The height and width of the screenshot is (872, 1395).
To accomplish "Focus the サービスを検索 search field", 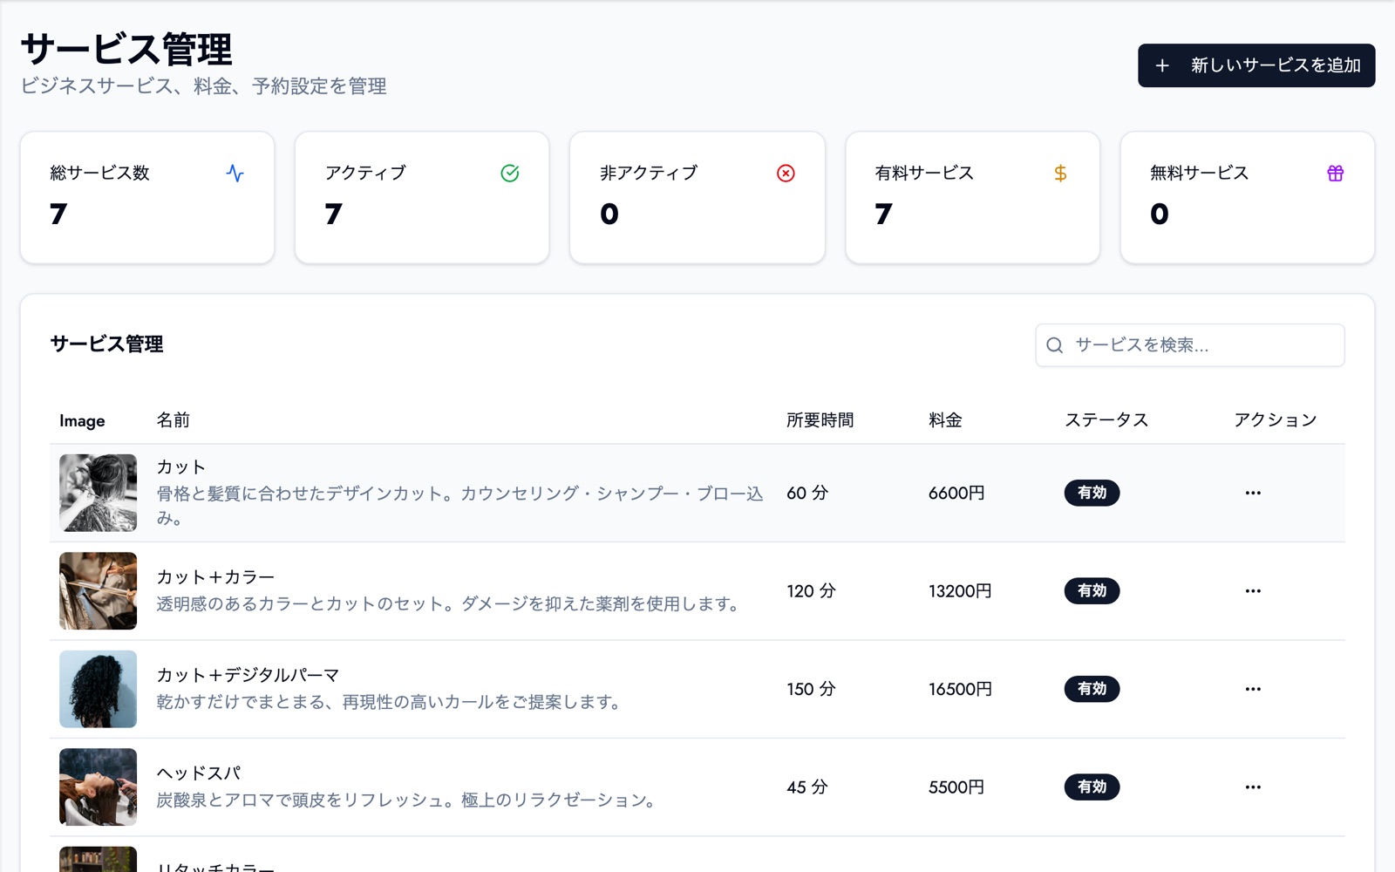I will click(x=1190, y=345).
